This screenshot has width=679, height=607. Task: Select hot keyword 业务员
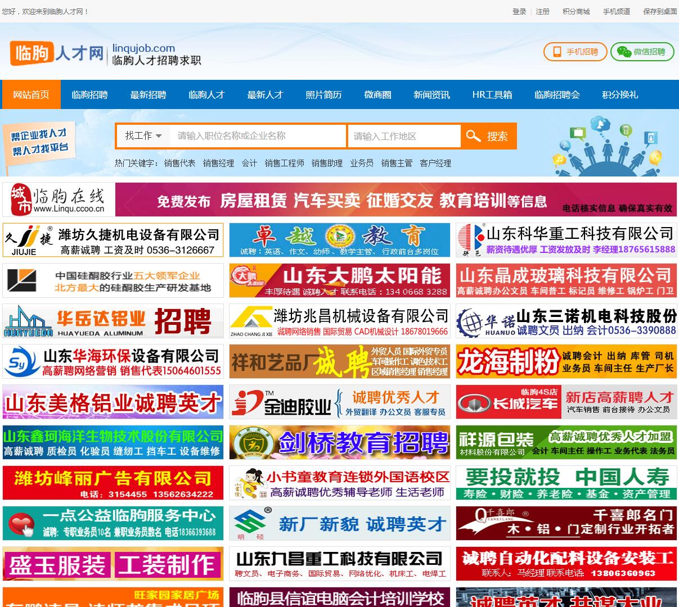[x=362, y=163]
